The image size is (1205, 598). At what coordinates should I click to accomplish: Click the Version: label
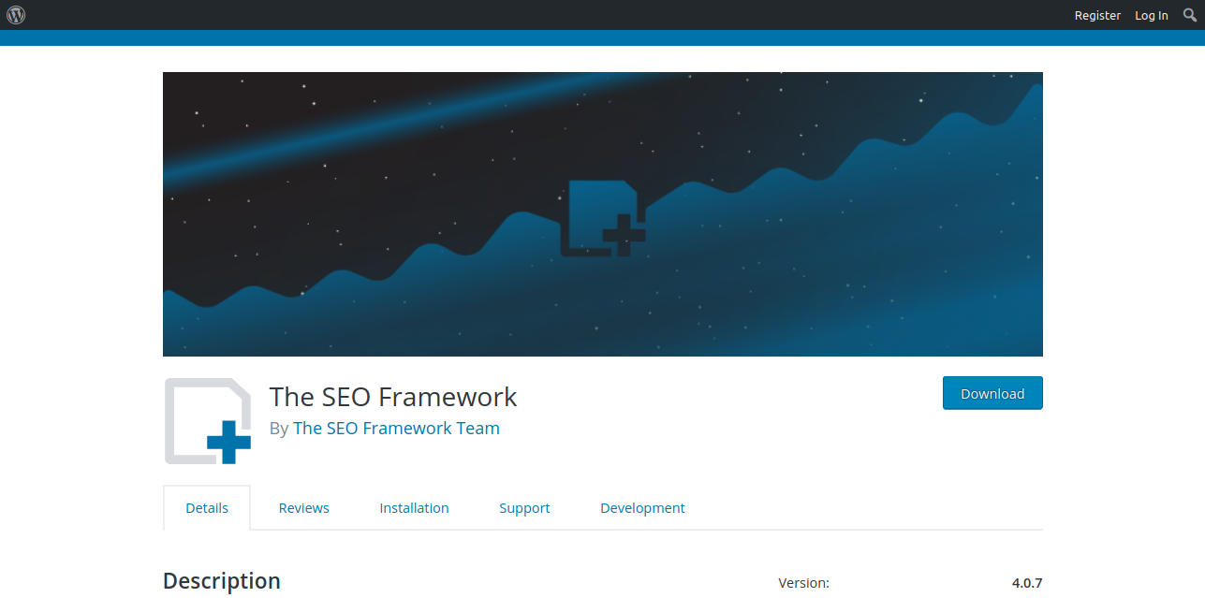pos(803,582)
